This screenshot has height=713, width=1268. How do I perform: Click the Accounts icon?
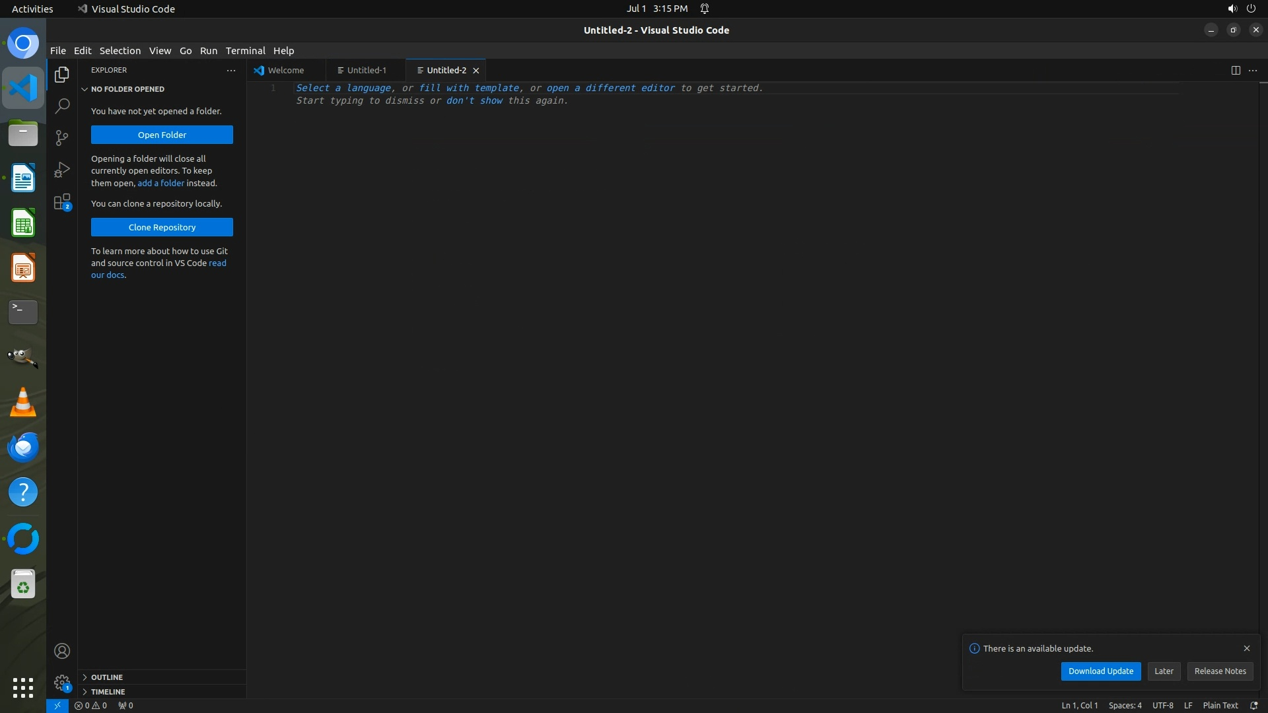pyautogui.click(x=62, y=651)
